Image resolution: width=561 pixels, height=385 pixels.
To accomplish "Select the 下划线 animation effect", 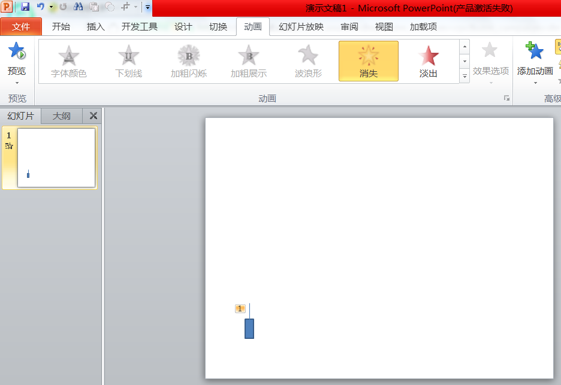I will pos(128,60).
